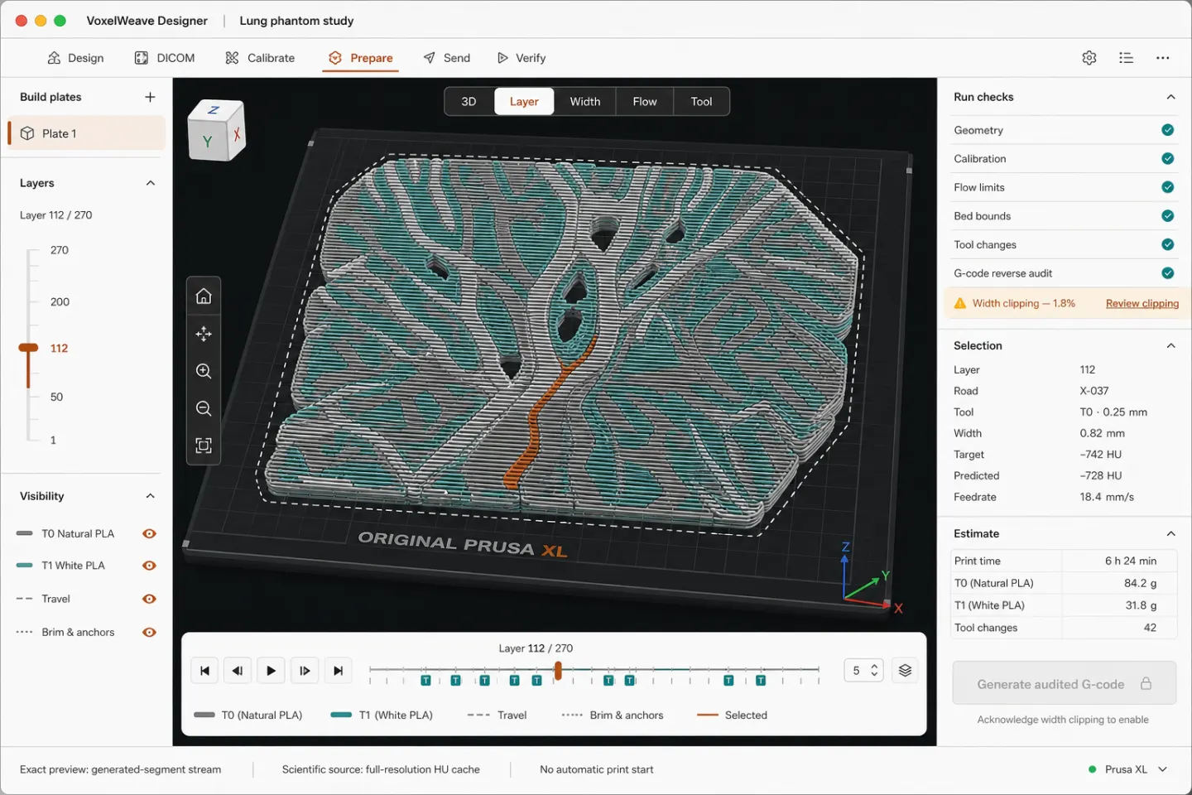The width and height of the screenshot is (1192, 795).
Task: Click the orientation cube in viewport
Action: pyautogui.click(x=216, y=130)
